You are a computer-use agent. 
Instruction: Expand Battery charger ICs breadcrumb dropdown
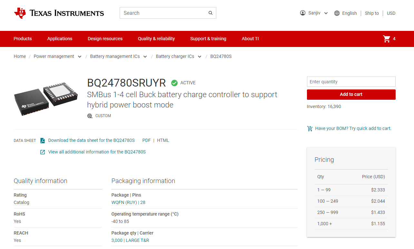point(200,57)
